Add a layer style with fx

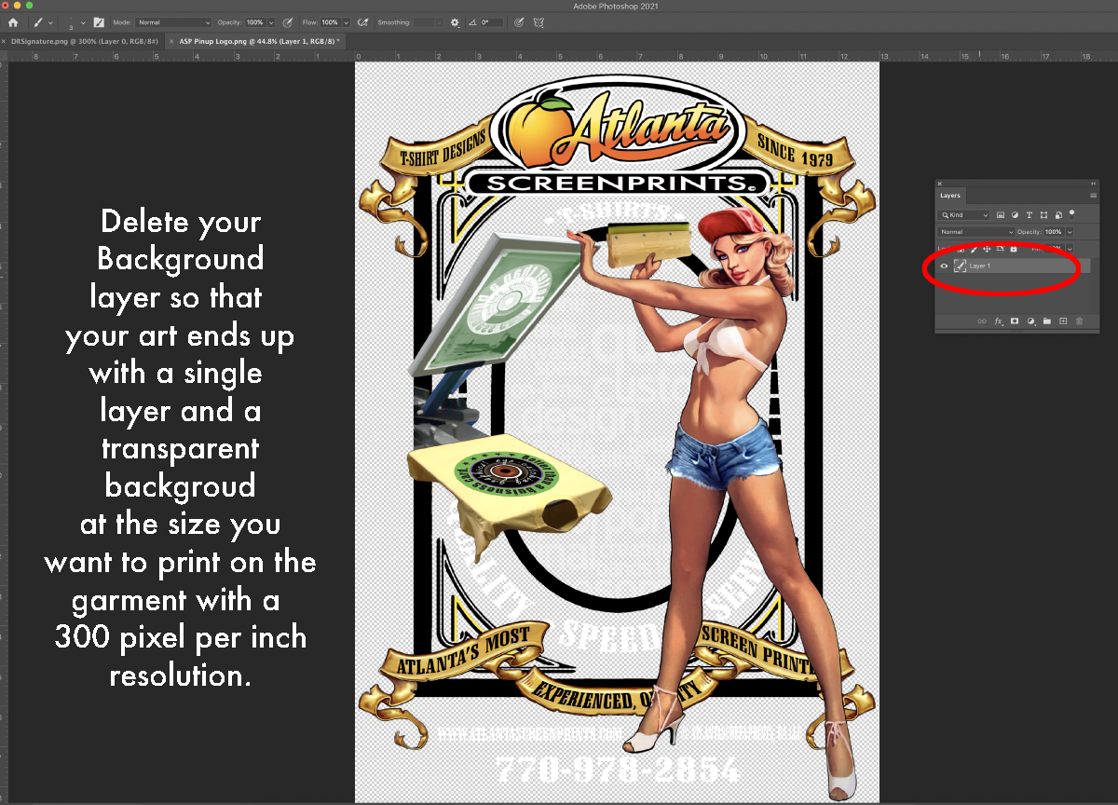[999, 321]
